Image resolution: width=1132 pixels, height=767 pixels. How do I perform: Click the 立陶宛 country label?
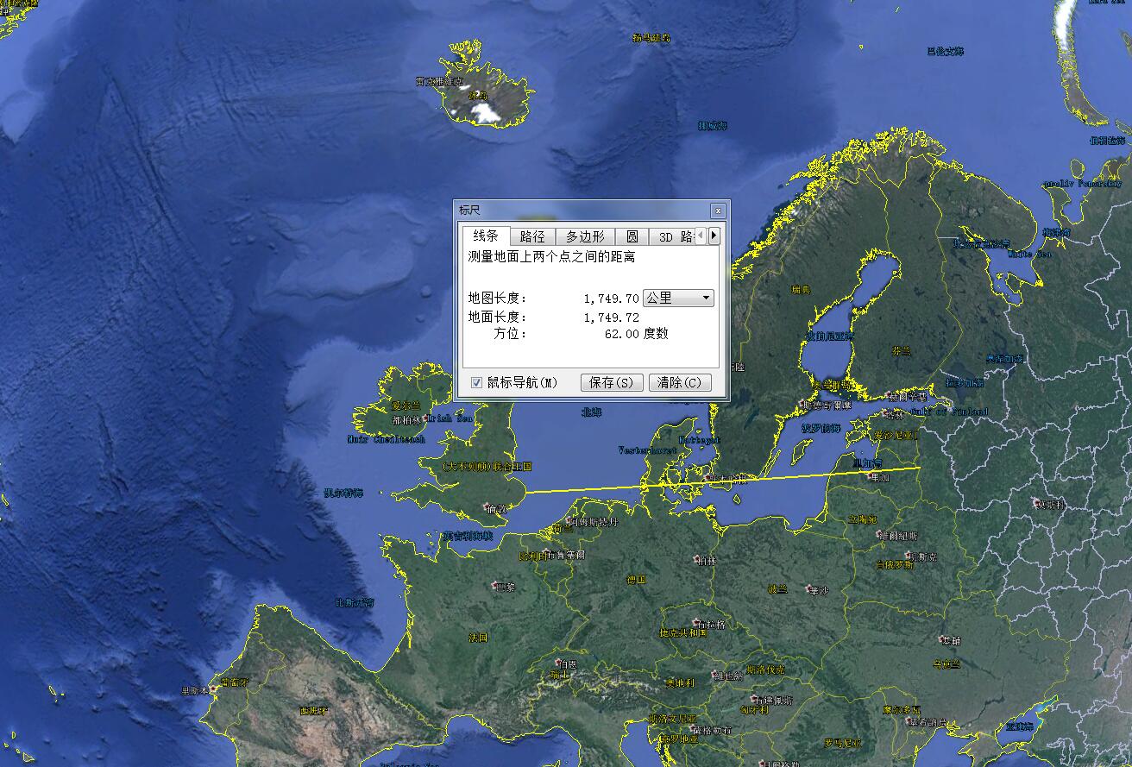click(862, 519)
